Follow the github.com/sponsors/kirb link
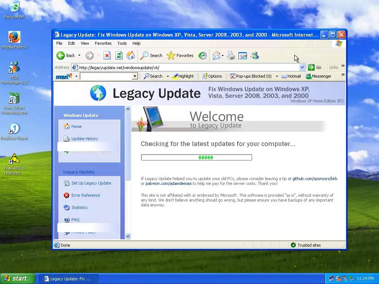The height and width of the screenshot is (284, 379). click(315, 179)
